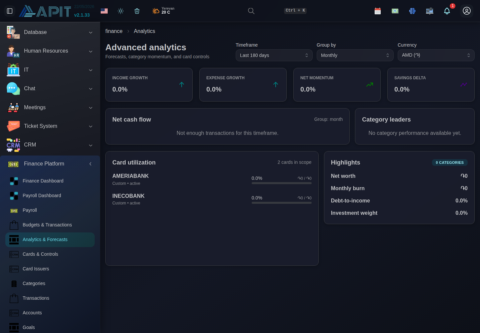Open Payroll Dashboard page
This screenshot has height=333, width=480.
(50, 195)
